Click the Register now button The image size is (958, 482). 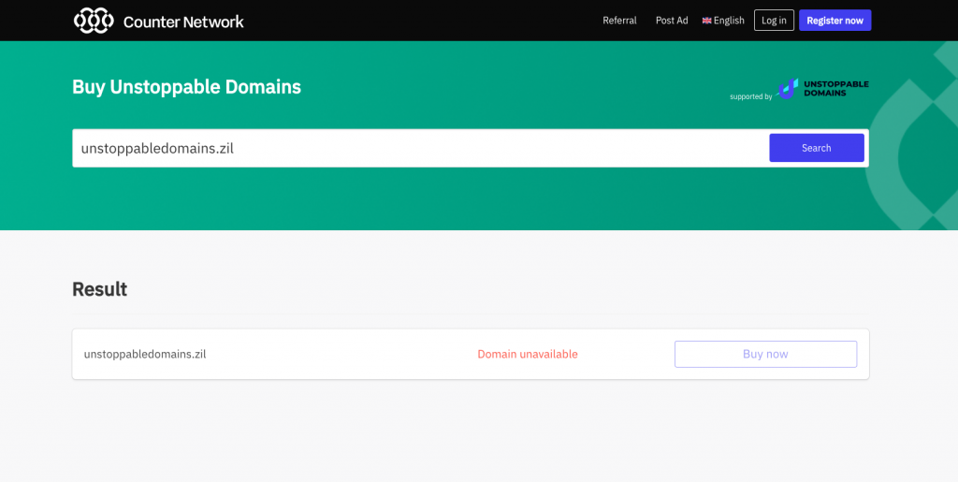(x=835, y=21)
